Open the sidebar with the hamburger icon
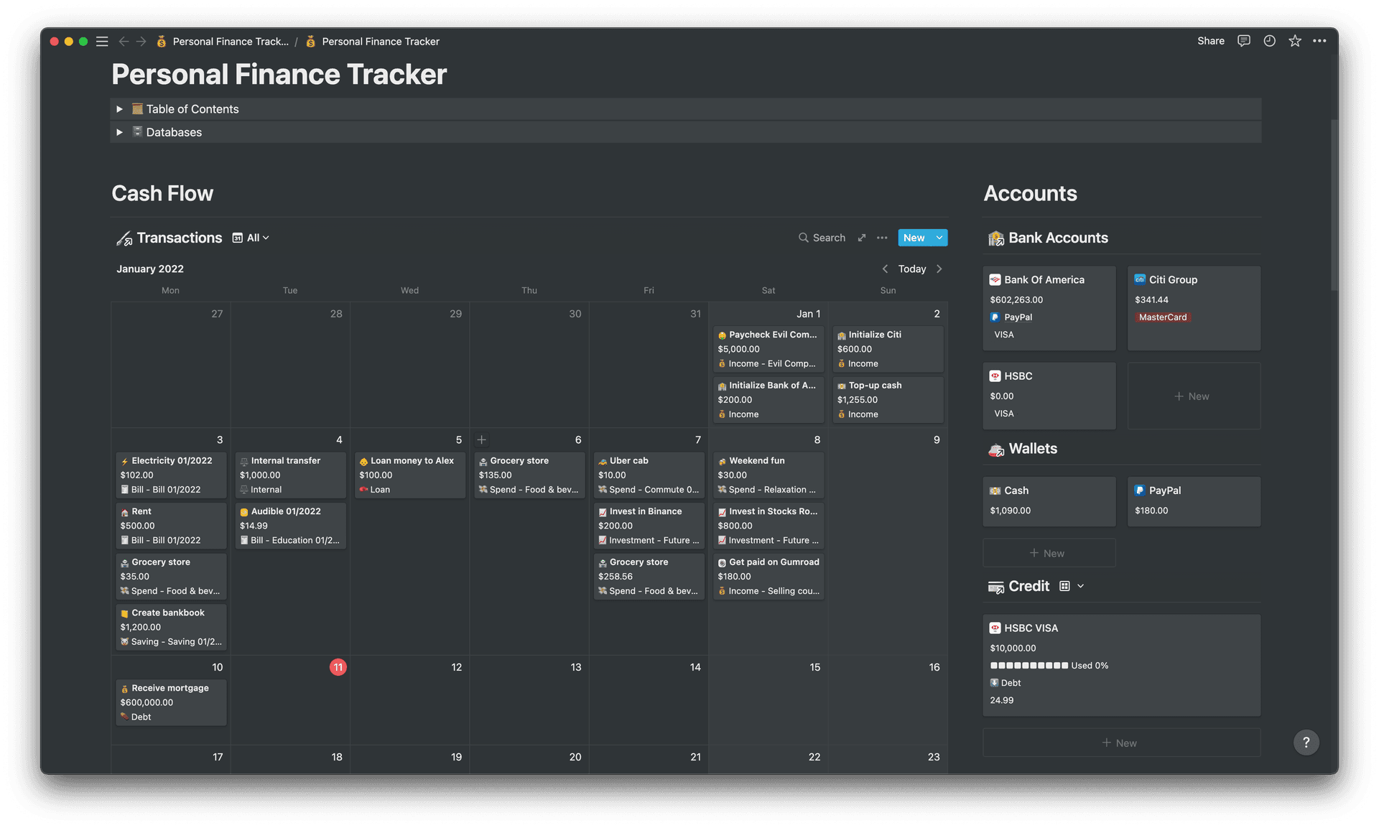Screen dimensions: 1379x828 point(102,41)
